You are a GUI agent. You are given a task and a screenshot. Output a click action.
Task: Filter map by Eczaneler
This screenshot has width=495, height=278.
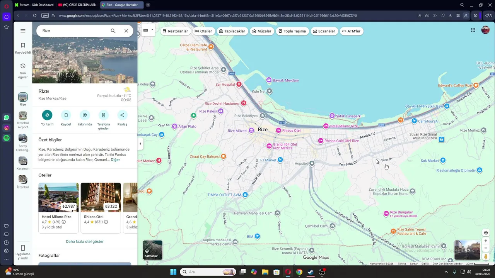click(x=324, y=31)
